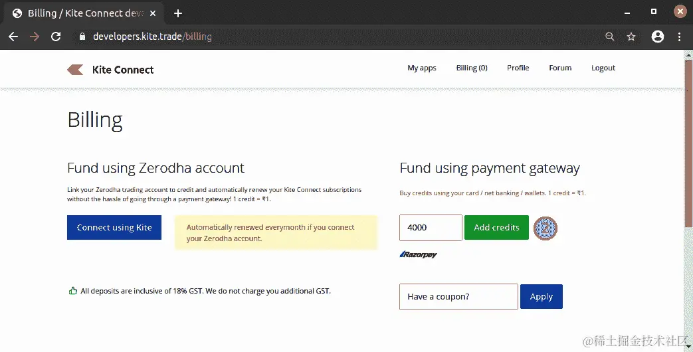Apply the coupon with the Apply button
693x352 pixels.
[542, 296]
